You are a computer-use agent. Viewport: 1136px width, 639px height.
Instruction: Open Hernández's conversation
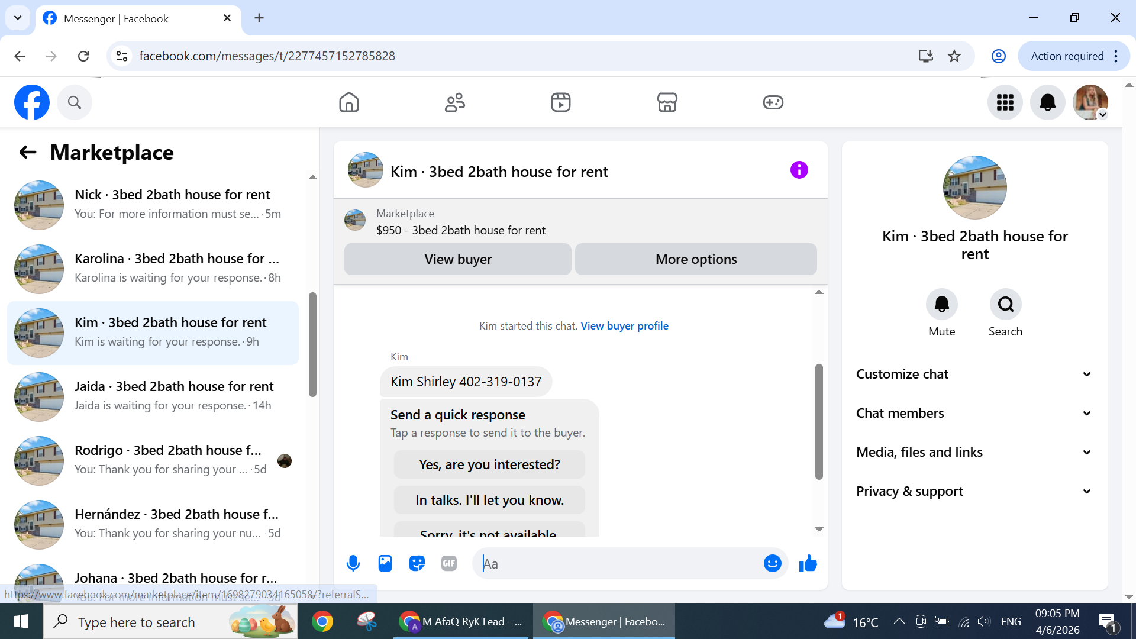click(x=153, y=524)
